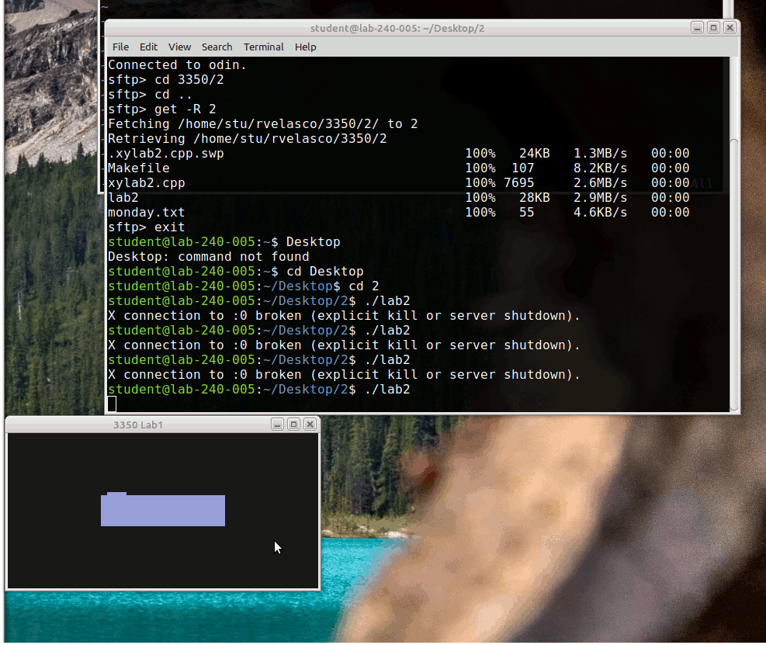Click the 1.3MB/s transfer speed
The height and width of the screenshot is (645, 766).
click(x=601, y=154)
